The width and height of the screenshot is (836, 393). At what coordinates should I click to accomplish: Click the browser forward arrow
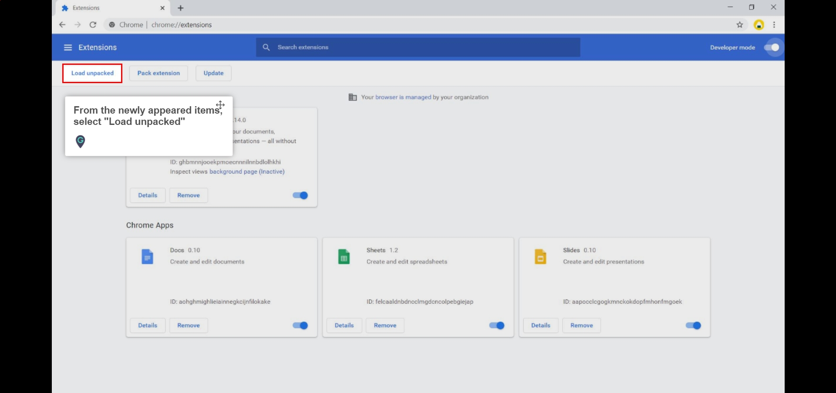click(78, 25)
